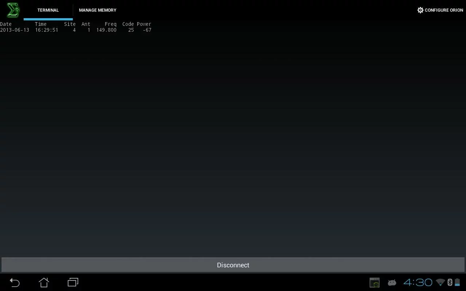Select the power value -67
Viewport: 466px width, 291px height.
(x=147, y=30)
